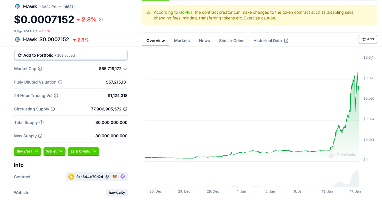Switch to the Markets tab

click(182, 41)
